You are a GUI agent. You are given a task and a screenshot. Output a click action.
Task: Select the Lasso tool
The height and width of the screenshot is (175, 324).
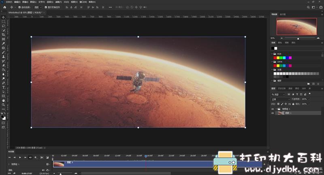(x=3, y=26)
